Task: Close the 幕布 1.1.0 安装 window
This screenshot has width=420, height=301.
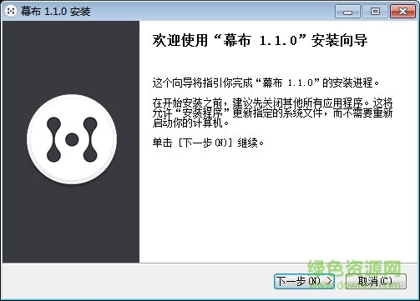Action: click(402, 12)
